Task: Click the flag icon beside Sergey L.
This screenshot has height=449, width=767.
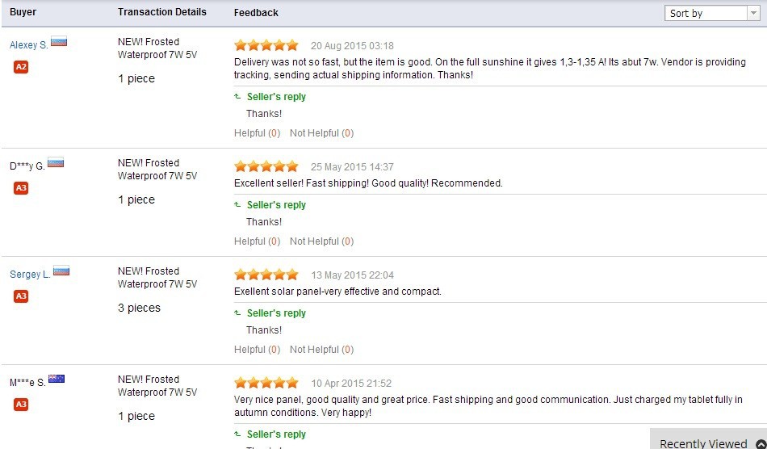Action: (x=61, y=271)
